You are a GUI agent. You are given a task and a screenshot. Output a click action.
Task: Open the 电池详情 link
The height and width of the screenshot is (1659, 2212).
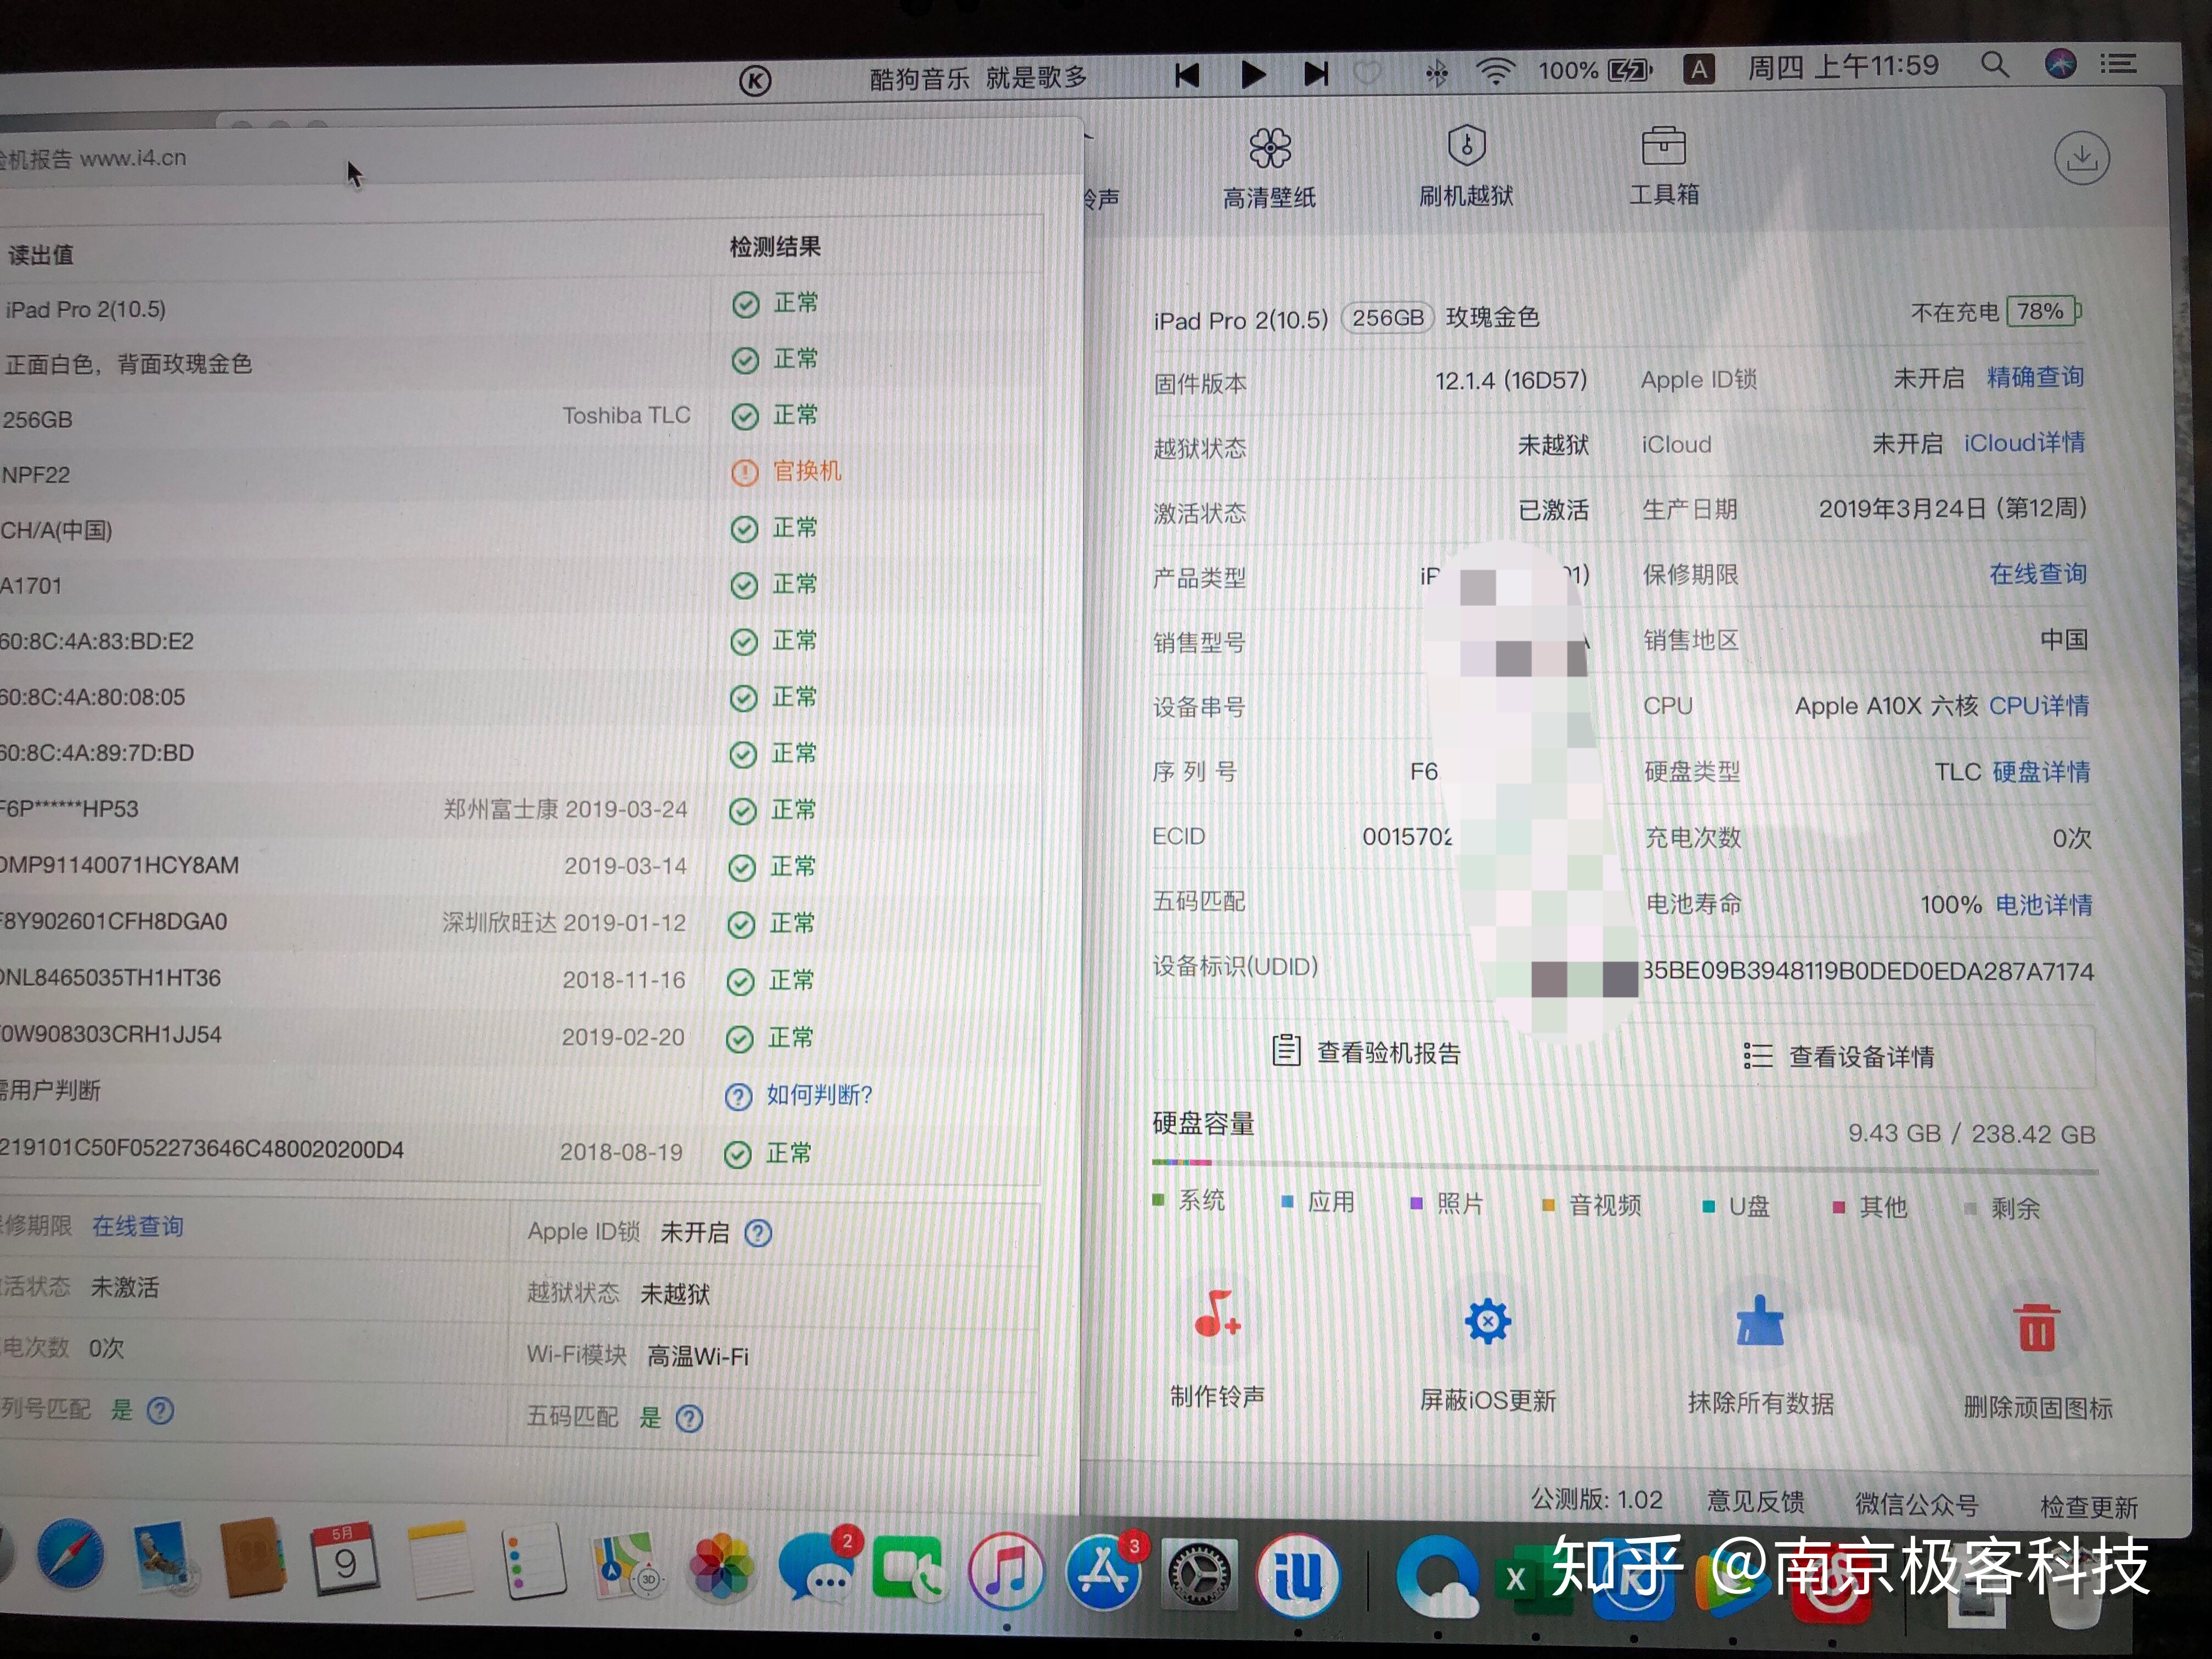click(2044, 904)
